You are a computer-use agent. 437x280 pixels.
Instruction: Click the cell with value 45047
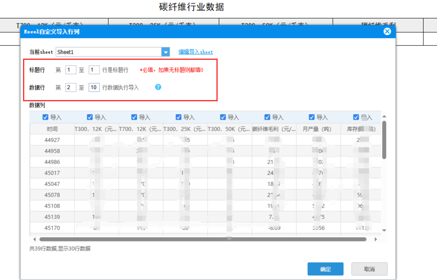tap(52, 184)
